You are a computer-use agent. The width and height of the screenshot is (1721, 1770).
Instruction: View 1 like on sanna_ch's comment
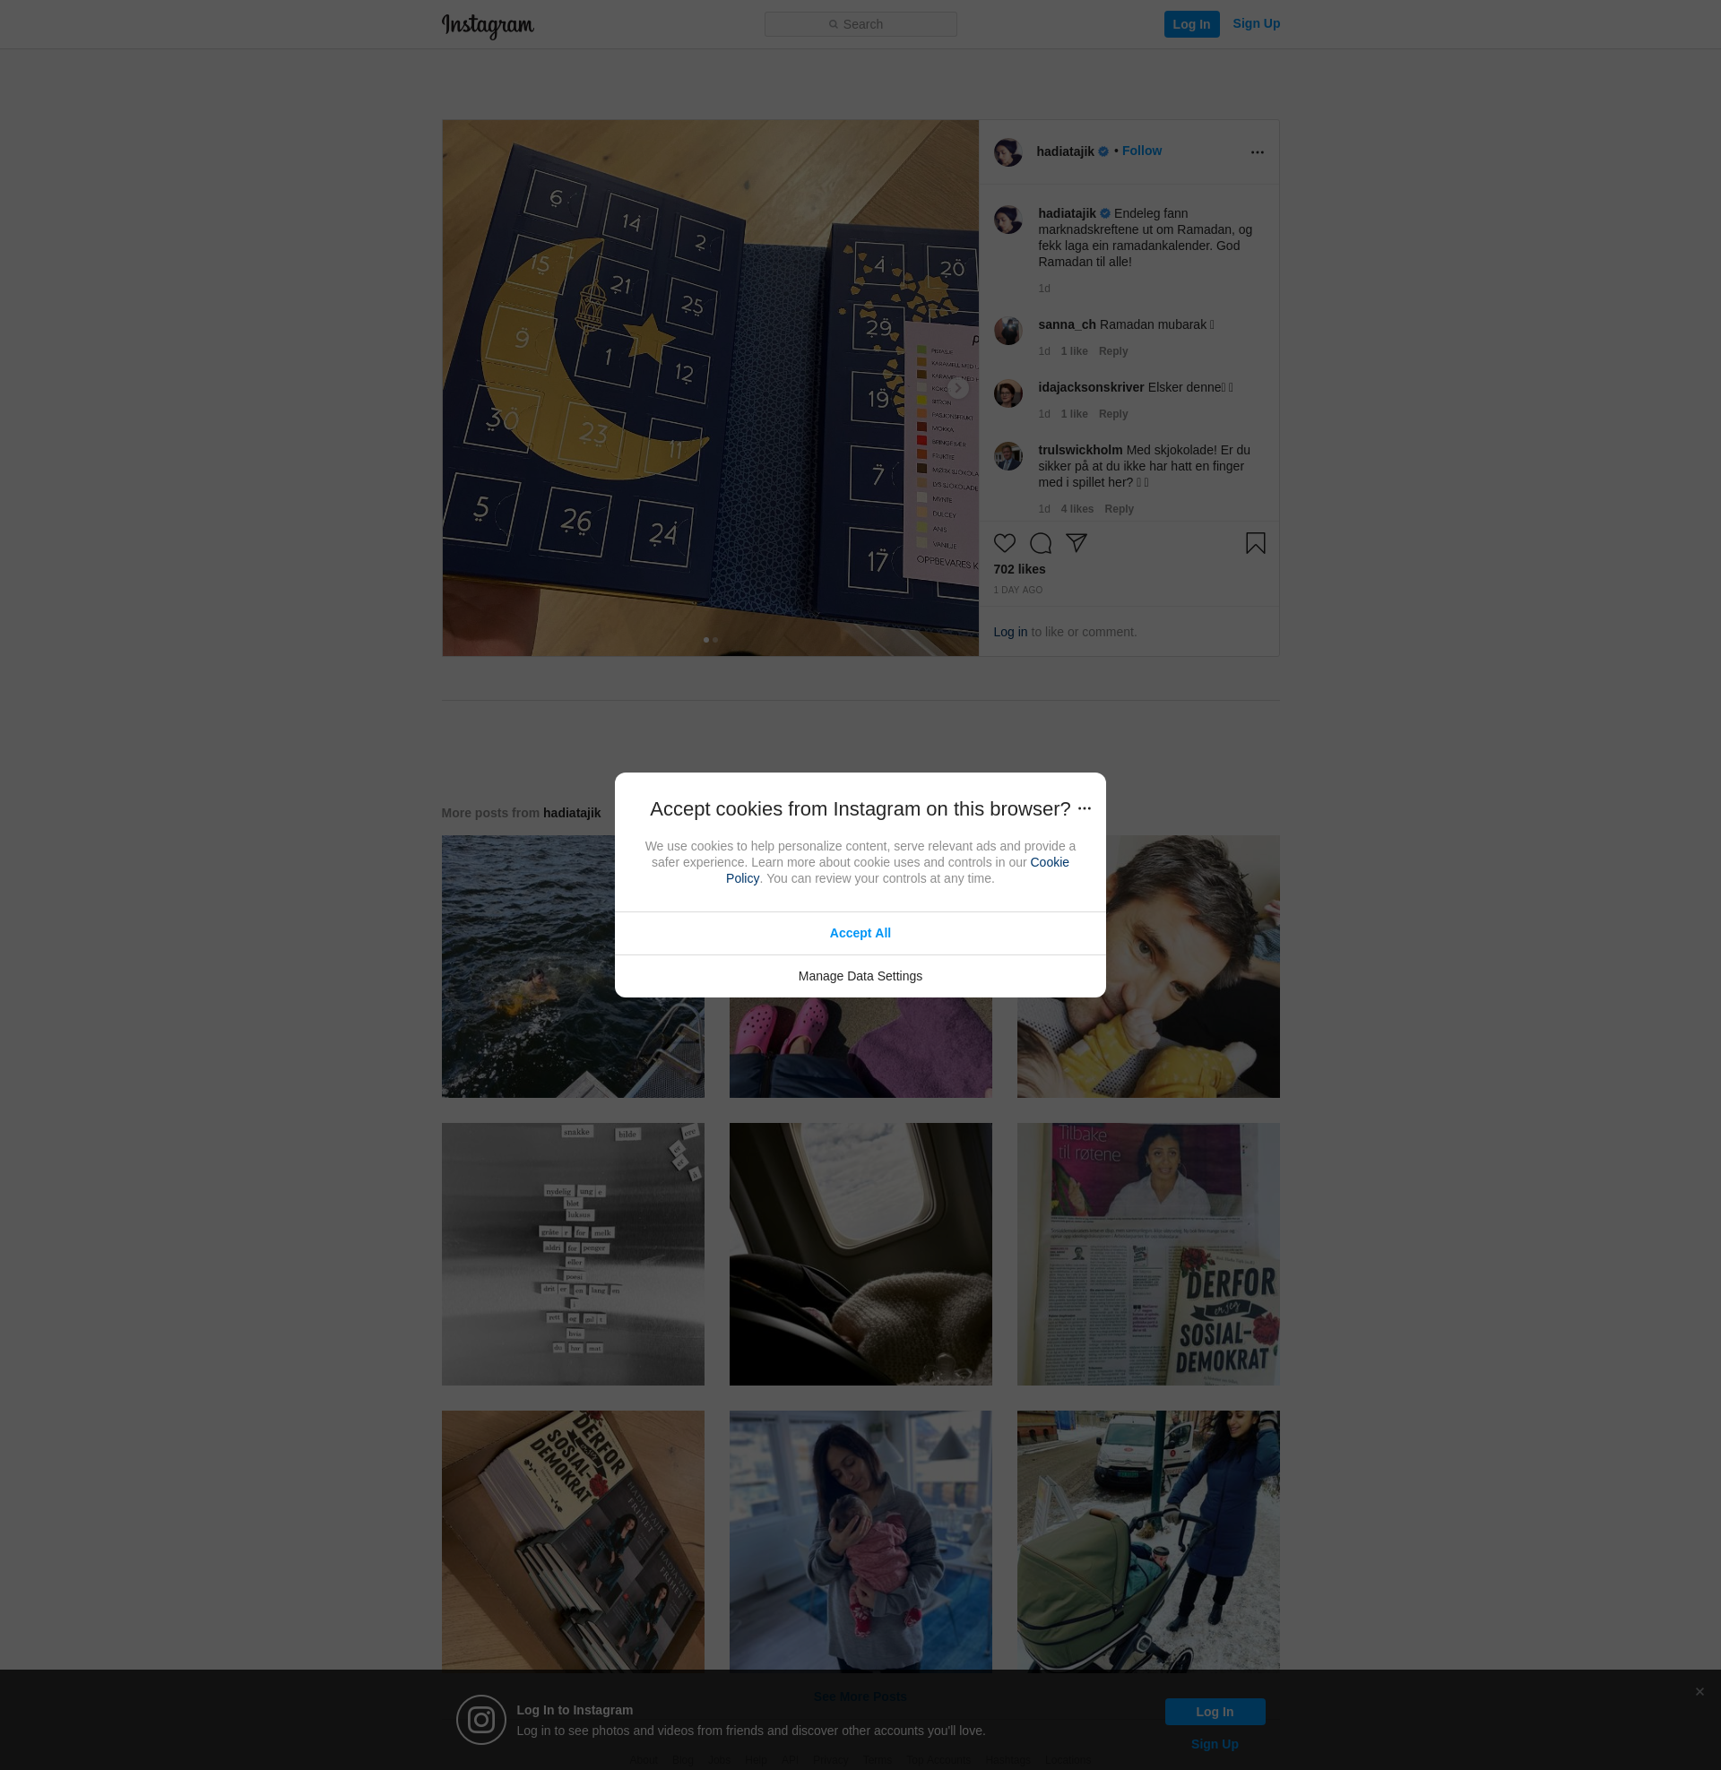tap(1074, 351)
